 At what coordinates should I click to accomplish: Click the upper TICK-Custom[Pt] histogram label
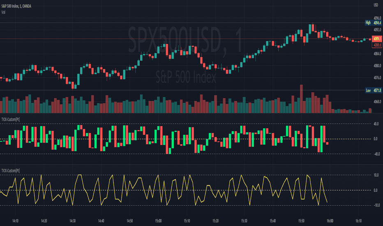[x=11, y=119]
